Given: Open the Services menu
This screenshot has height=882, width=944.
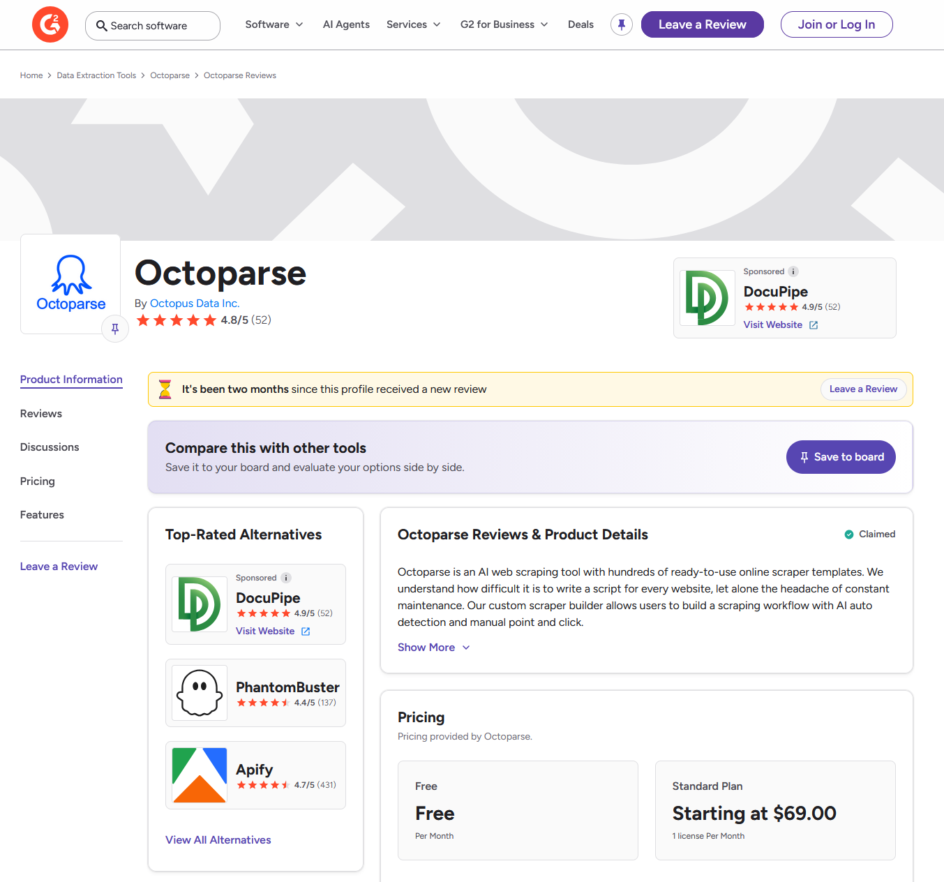Looking at the screenshot, I should 413,24.
